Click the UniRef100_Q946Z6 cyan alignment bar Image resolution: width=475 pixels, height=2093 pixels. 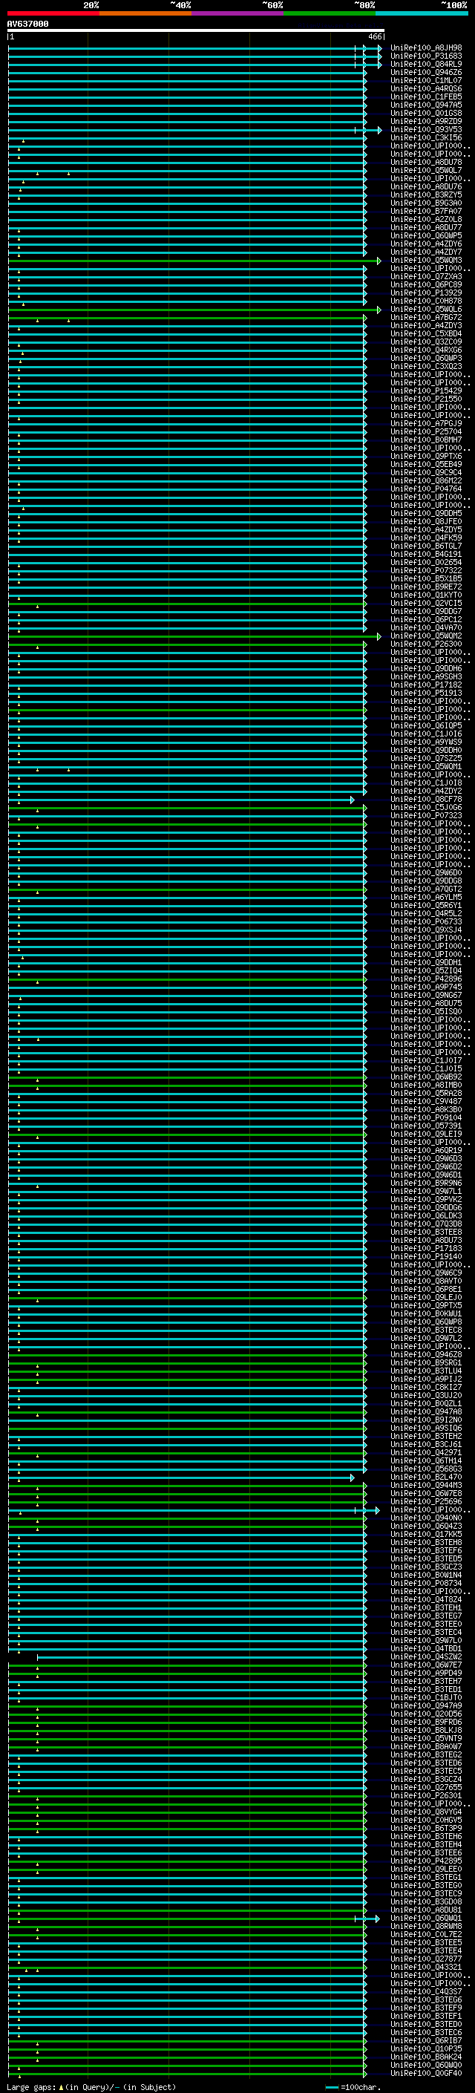pyautogui.click(x=187, y=73)
